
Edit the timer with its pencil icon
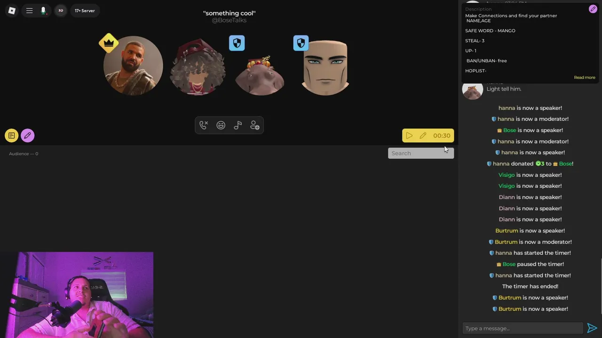[x=423, y=136]
